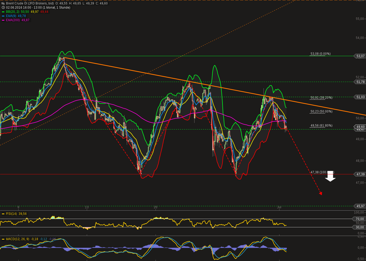
Task: Click the Fibonacci label 53,08 (0.00%)
Action: (x=321, y=54)
